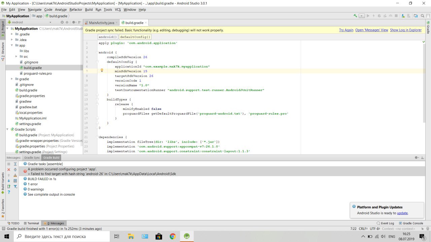The height and width of the screenshot is (242, 431).
Task: Open Project panel settings gear
Action: pyautogui.click(x=74, y=22)
